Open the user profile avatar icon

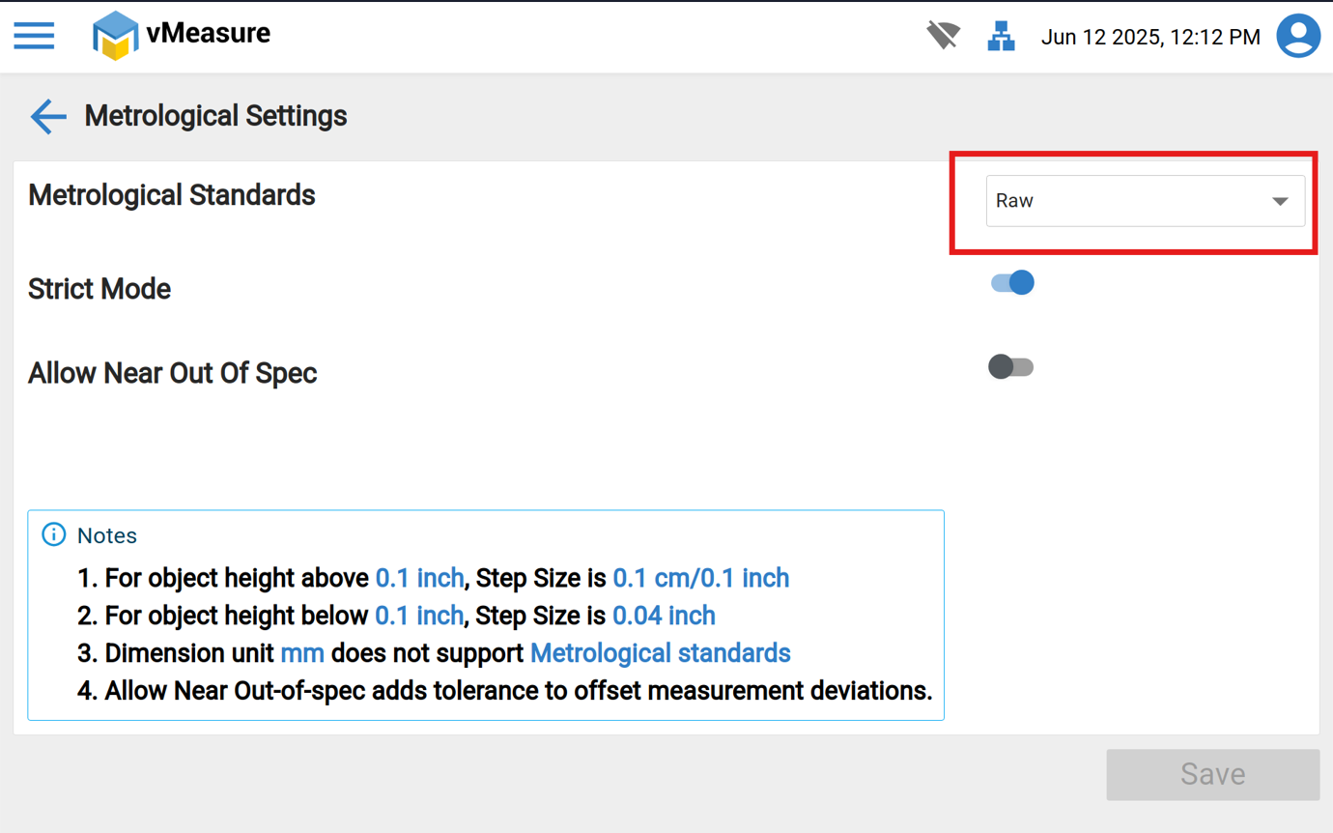pos(1298,37)
